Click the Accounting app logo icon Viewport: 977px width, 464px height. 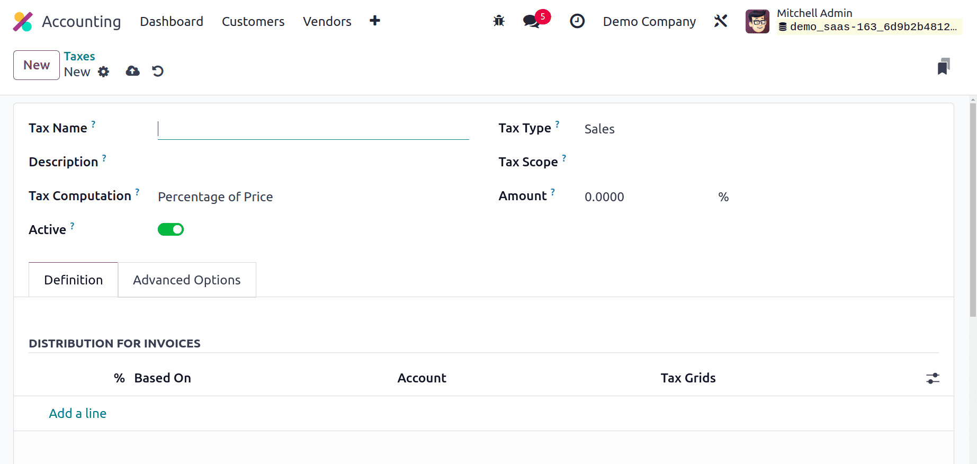23,22
